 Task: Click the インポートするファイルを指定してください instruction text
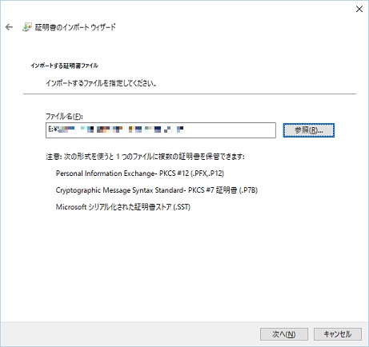(x=101, y=83)
